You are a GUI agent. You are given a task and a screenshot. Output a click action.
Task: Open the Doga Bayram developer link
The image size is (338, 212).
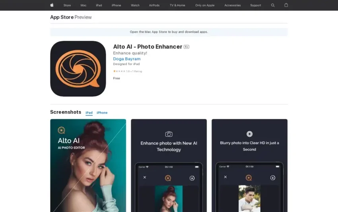pyautogui.click(x=127, y=59)
